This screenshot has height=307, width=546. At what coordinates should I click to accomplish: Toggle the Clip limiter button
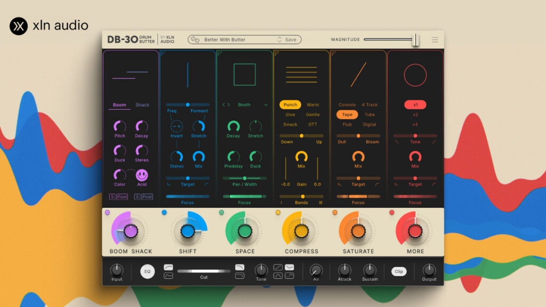coord(398,271)
